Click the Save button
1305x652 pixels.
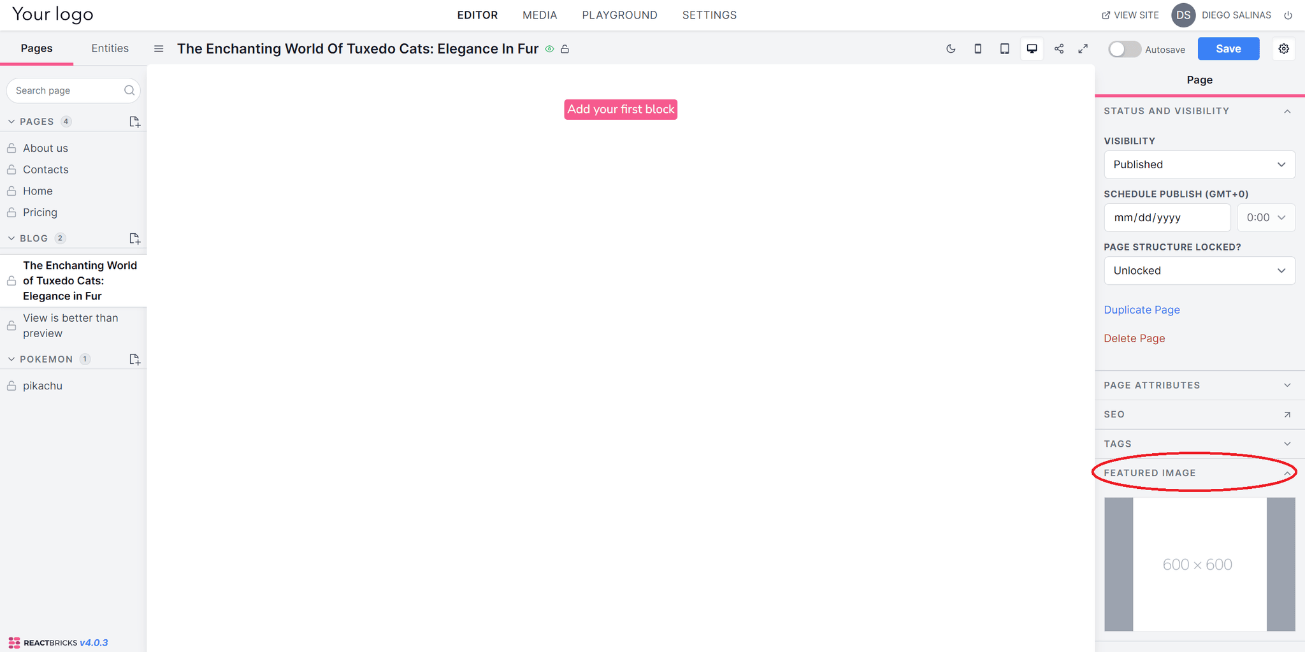pyautogui.click(x=1228, y=49)
